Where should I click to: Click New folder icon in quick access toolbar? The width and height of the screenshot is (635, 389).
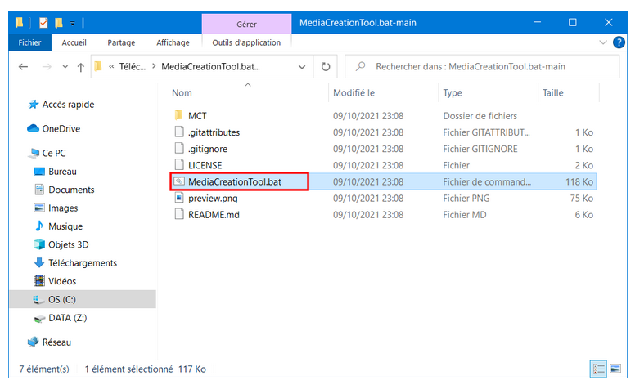pyautogui.click(x=59, y=23)
